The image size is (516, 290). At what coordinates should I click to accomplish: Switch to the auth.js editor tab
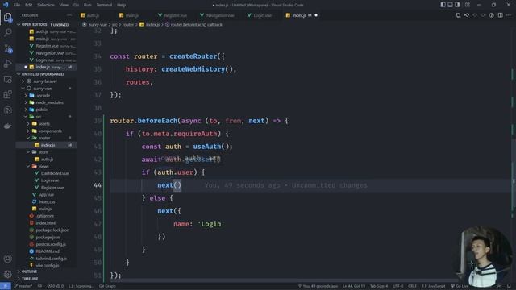point(93,15)
